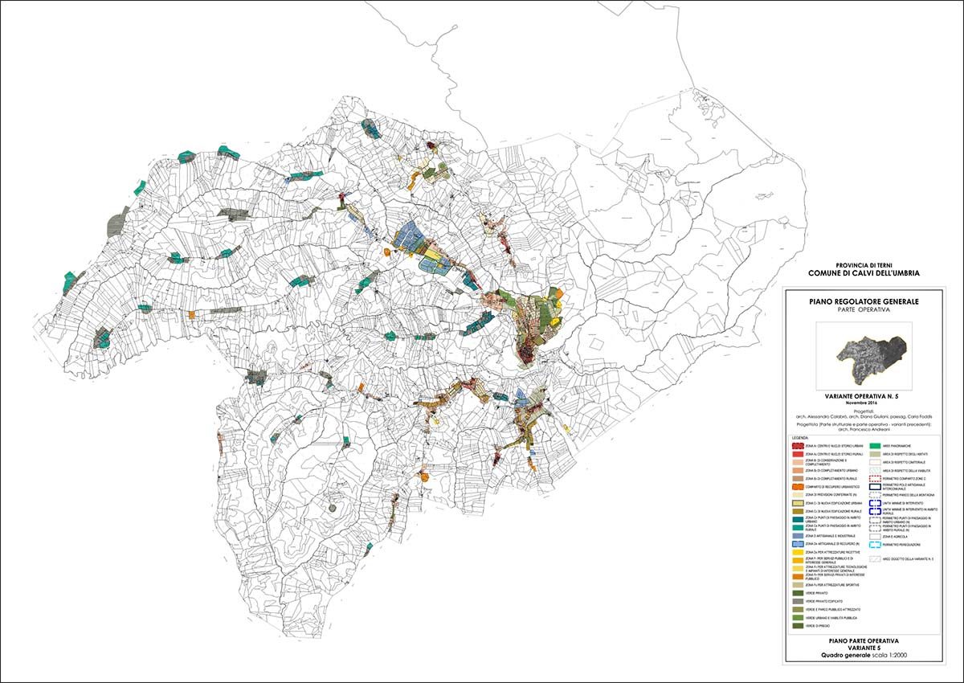Screen dimensions: 964x683
Task: Click the Aree oggetto della variante symbol
Action: click(x=875, y=558)
